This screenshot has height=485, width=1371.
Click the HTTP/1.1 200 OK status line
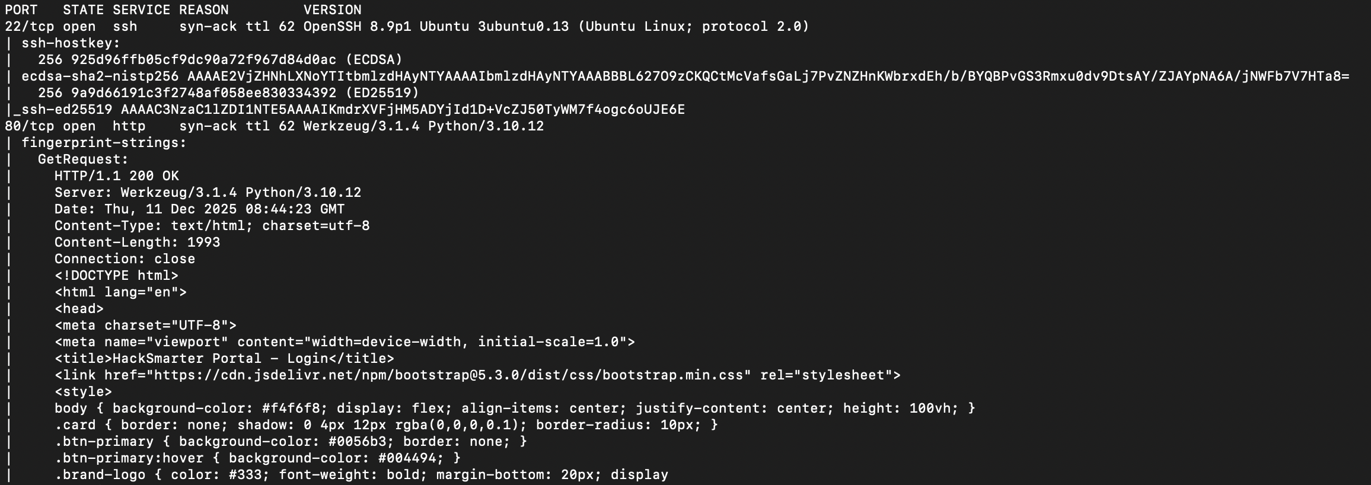[x=116, y=176]
